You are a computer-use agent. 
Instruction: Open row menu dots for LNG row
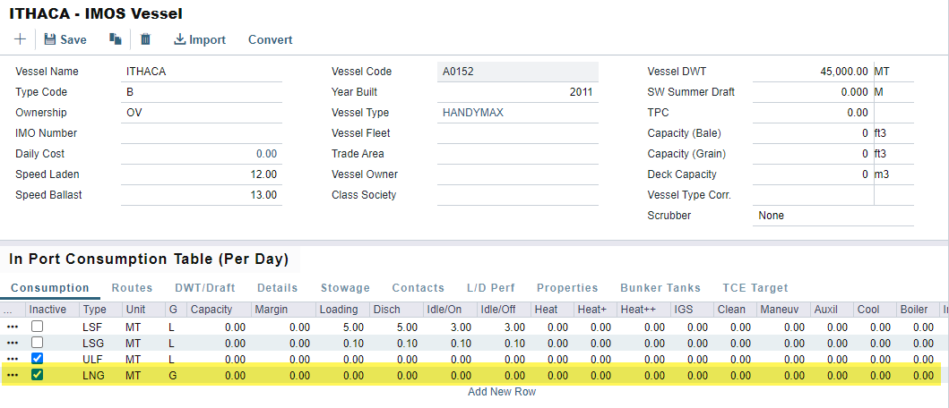13,376
